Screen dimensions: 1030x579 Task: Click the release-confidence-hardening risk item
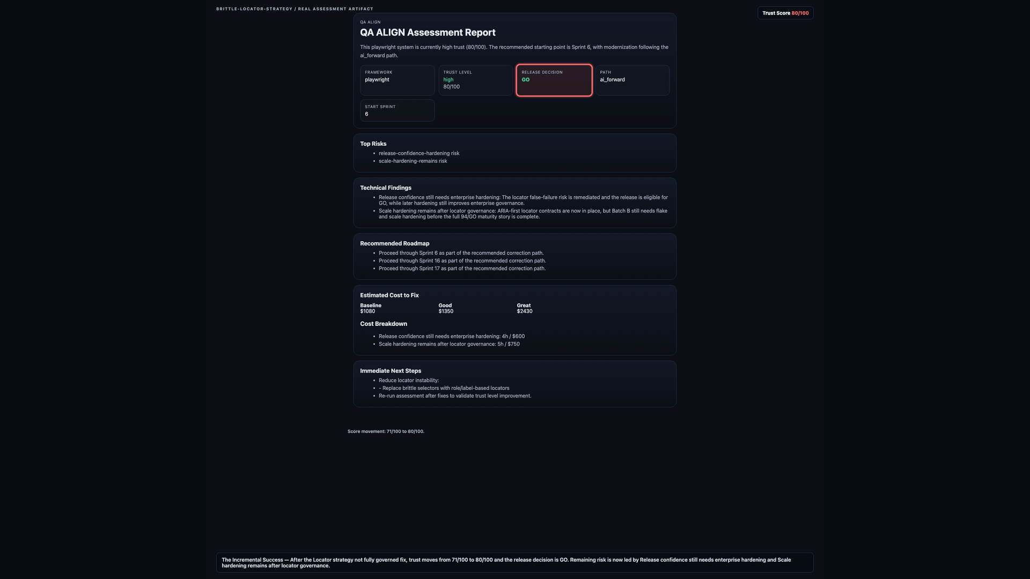419,153
